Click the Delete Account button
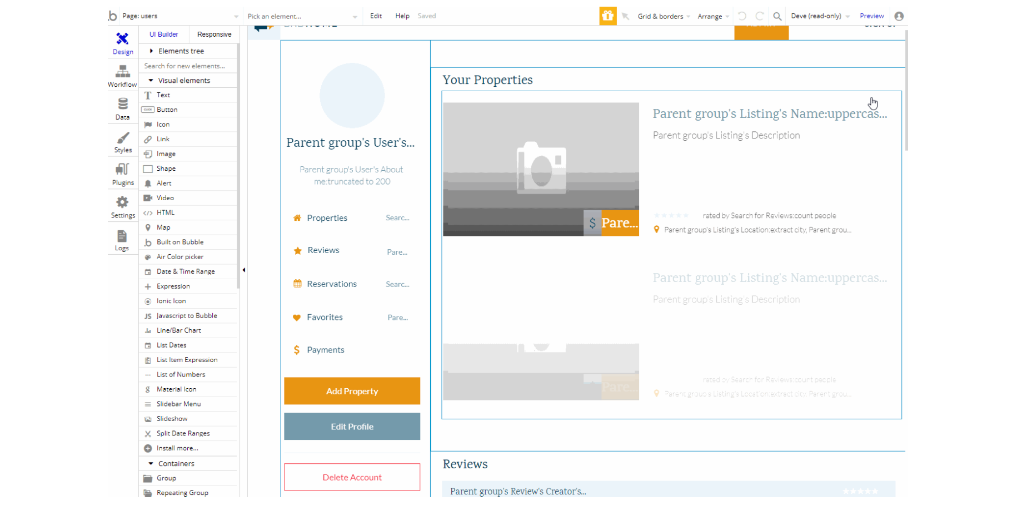The height and width of the screenshot is (505, 1017). click(352, 477)
